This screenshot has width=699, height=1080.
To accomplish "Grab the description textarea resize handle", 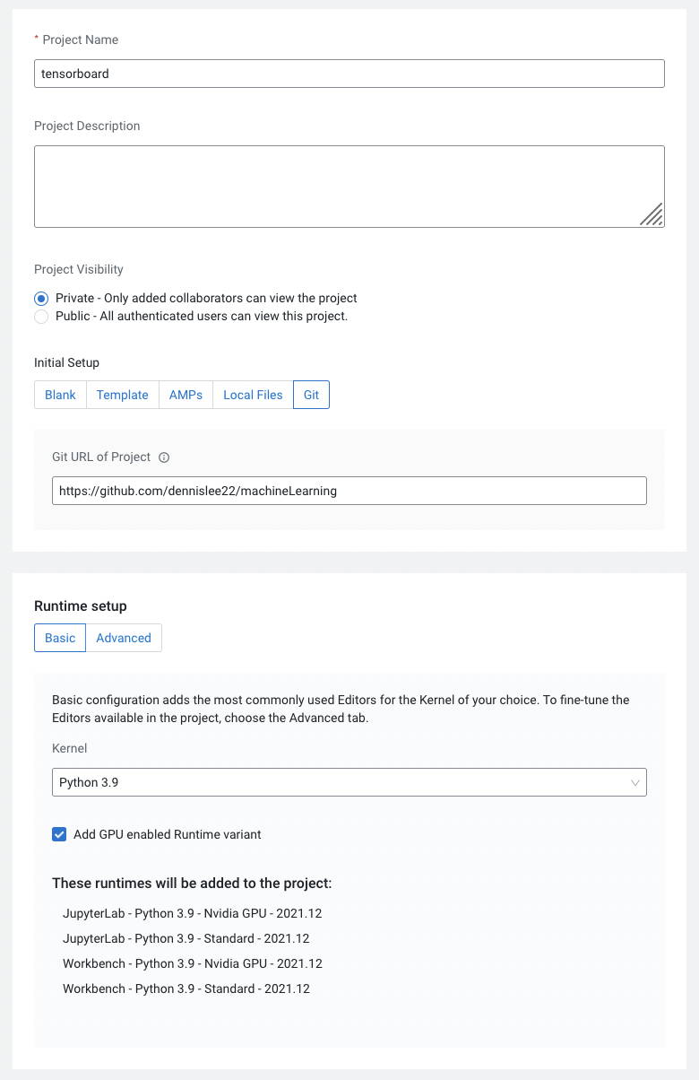I will pos(652,214).
